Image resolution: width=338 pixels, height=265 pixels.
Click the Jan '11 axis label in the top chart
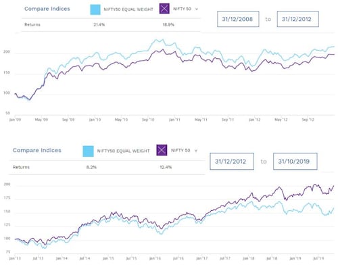click(x=174, y=120)
